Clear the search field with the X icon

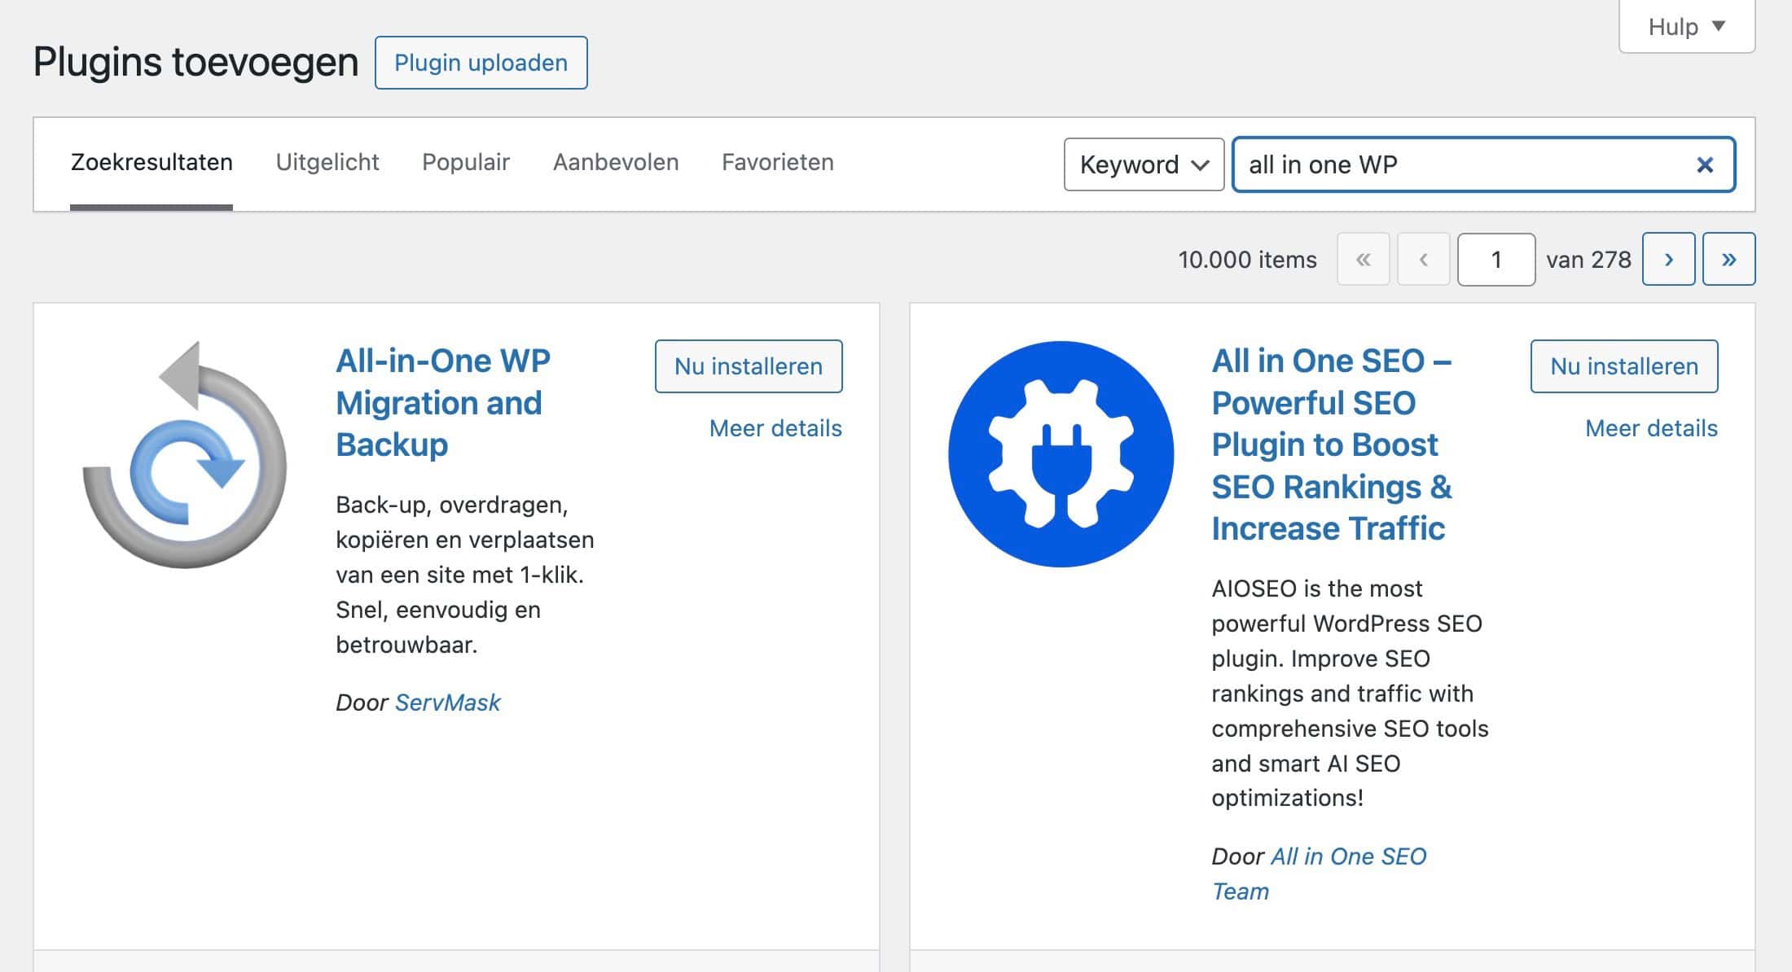point(1704,164)
